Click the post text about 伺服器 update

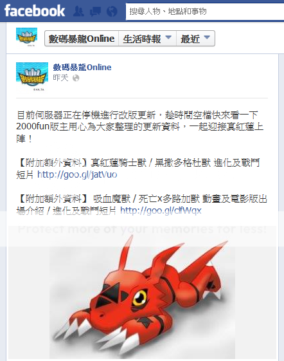click(140, 127)
